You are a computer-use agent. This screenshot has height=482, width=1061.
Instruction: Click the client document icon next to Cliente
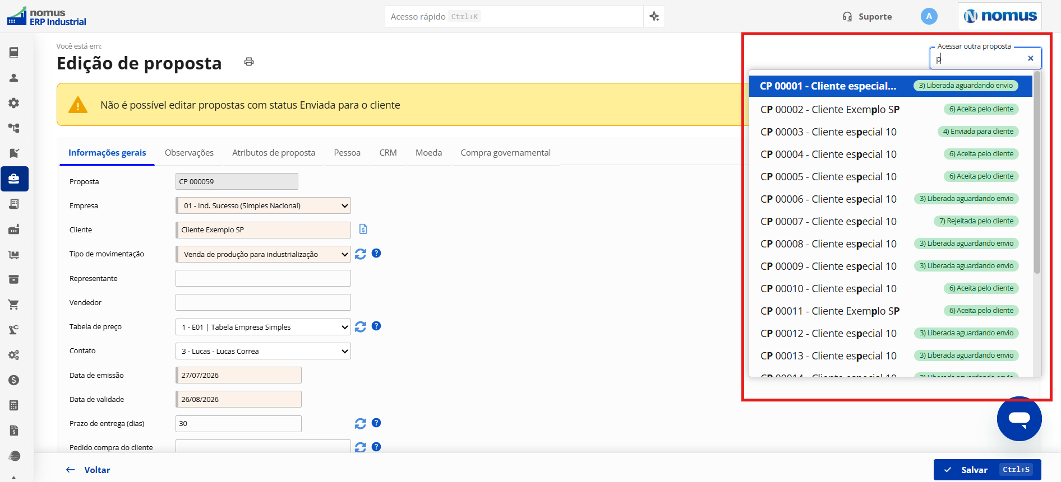(363, 229)
